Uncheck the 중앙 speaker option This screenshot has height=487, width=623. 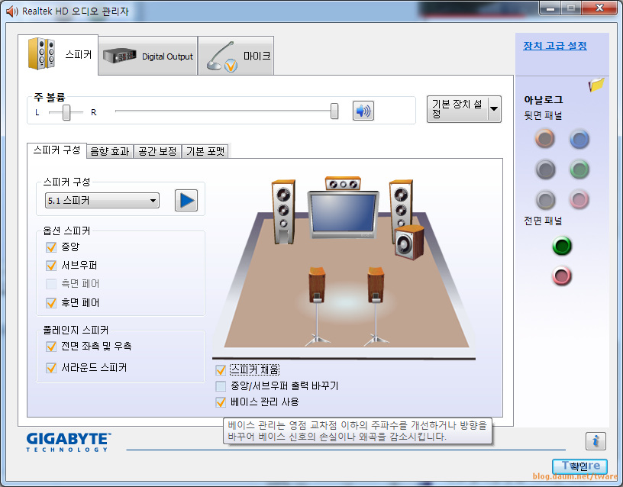click(51, 247)
